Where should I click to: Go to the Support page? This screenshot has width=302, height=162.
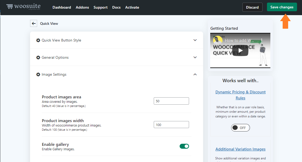pos(101,7)
